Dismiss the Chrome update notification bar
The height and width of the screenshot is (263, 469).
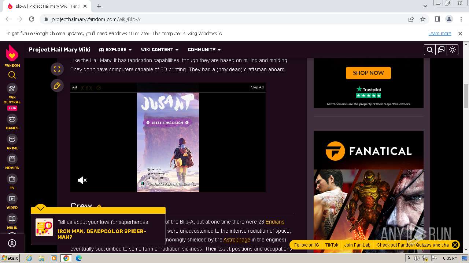tap(460, 33)
